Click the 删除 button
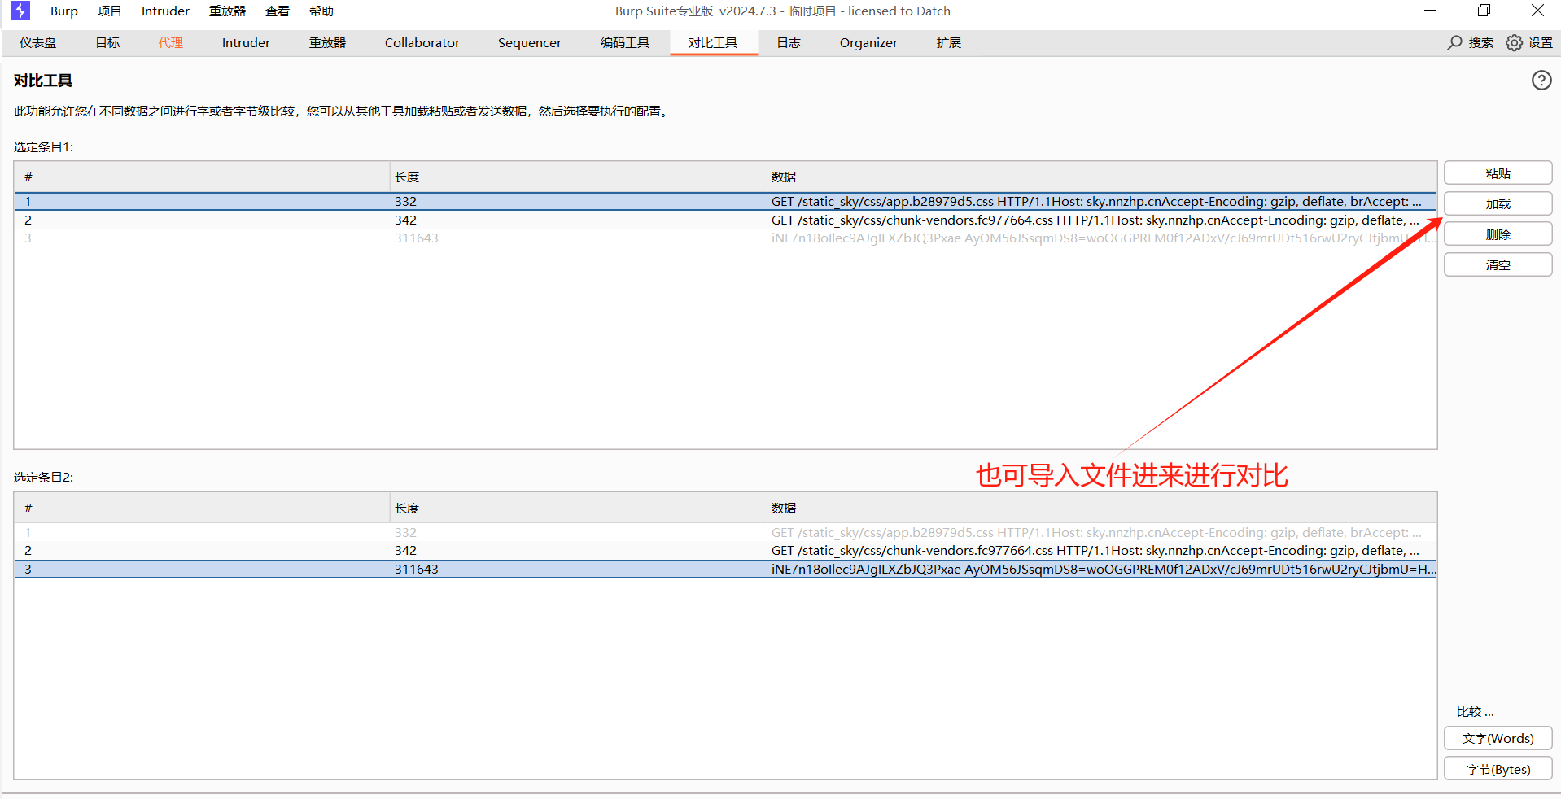 pyautogui.click(x=1498, y=234)
